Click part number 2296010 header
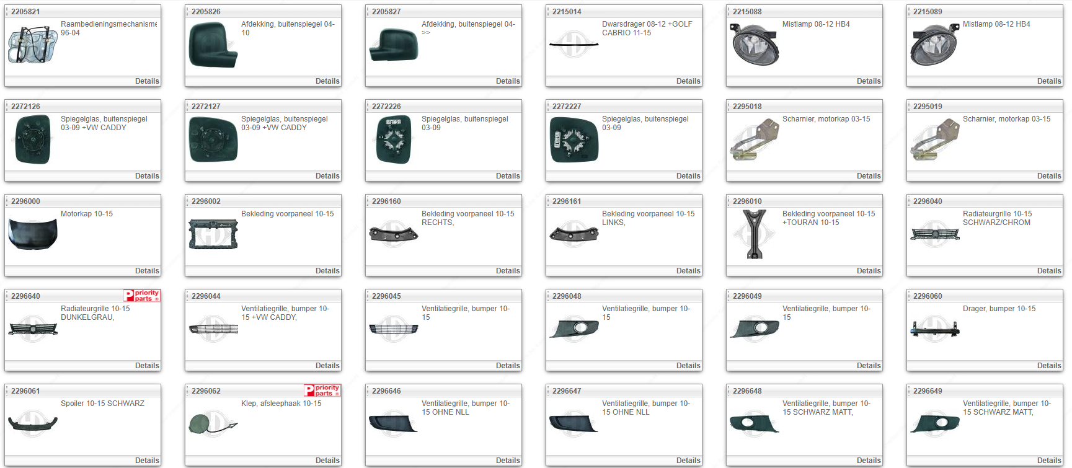This screenshot has width=1072, height=468. point(747,201)
